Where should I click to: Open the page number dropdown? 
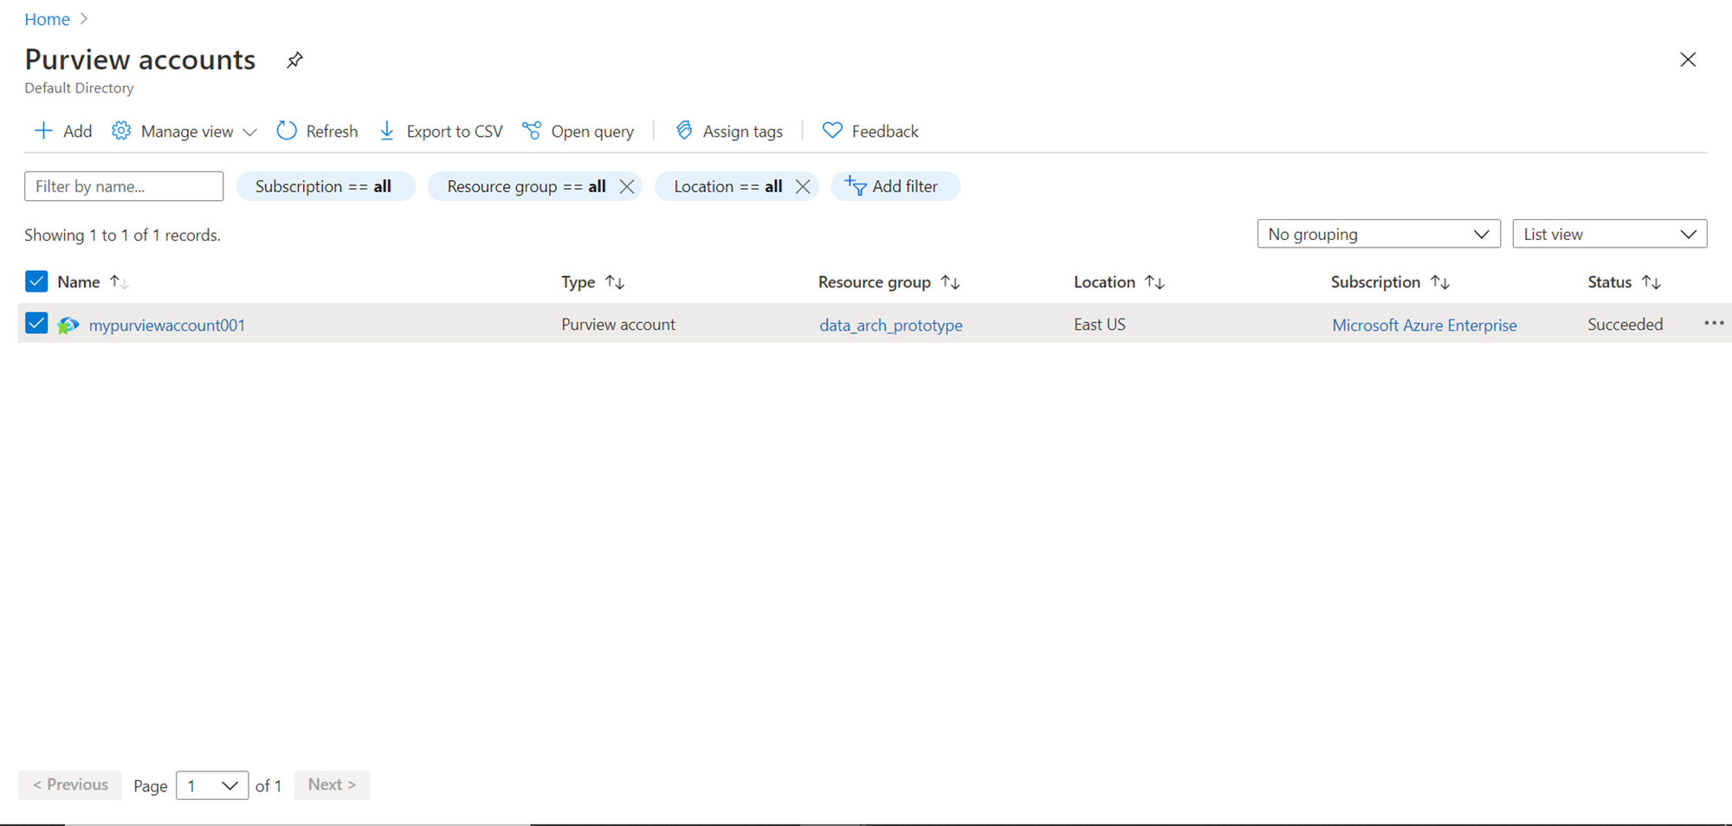coord(212,785)
